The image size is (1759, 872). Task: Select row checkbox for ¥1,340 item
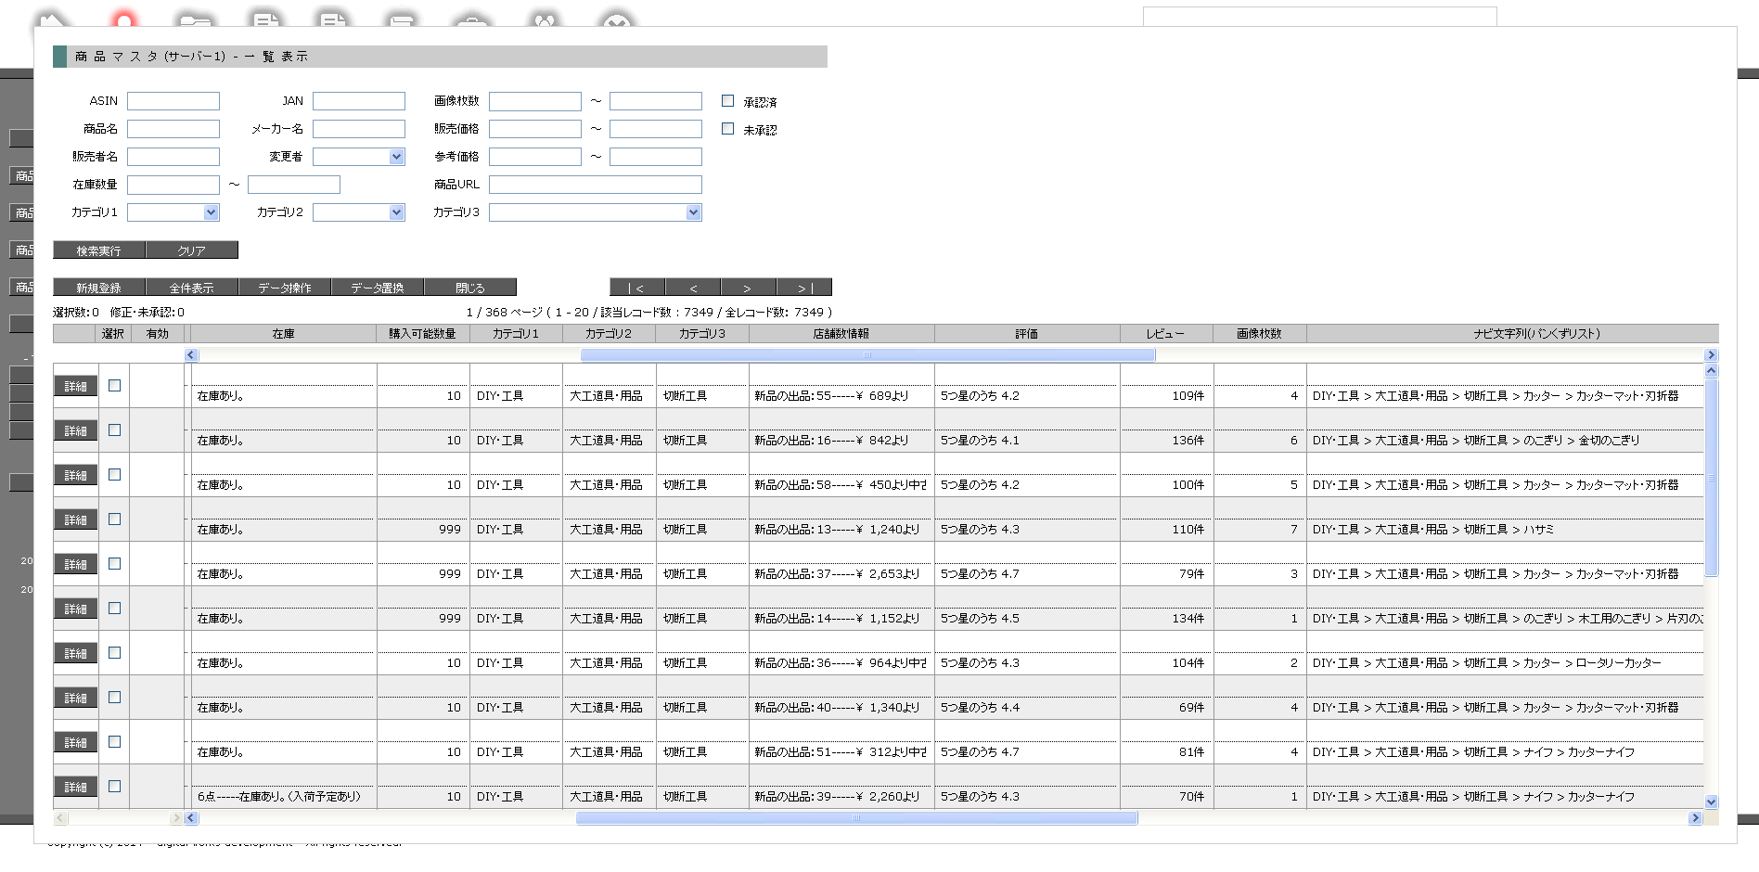click(114, 697)
